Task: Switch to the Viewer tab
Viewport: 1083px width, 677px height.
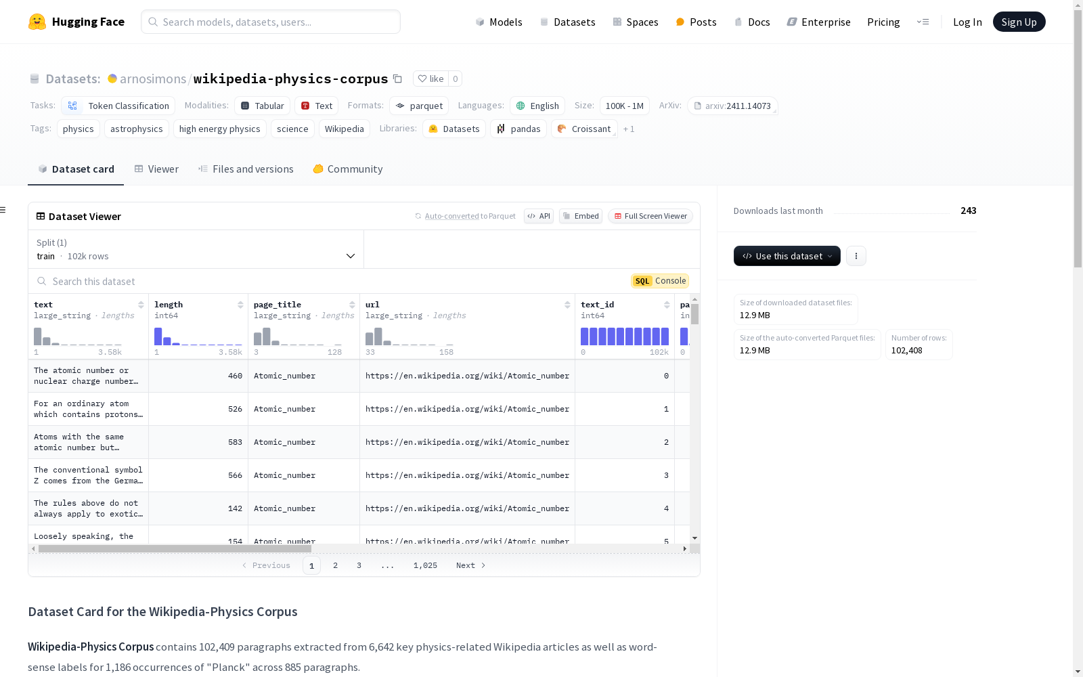Action: pyautogui.click(x=156, y=169)
